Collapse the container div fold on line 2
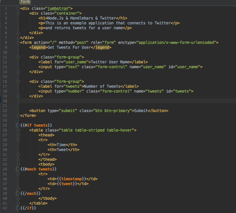 [x=18, y=13]
